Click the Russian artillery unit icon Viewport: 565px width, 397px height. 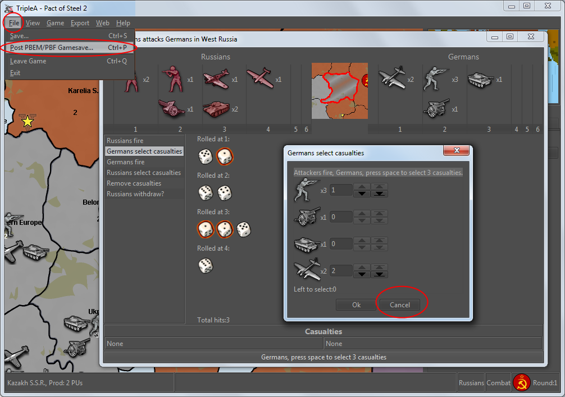(x=171, y=108)
